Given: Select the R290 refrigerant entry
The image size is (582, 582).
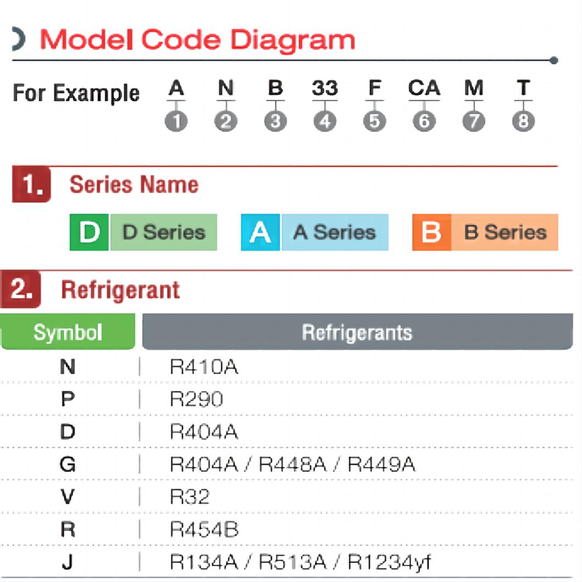Looking at the screenshot, I should [197, 399].
